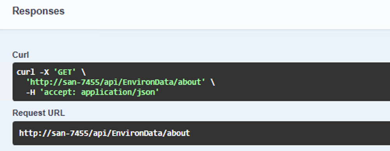Click the Request URL dark box
The height and width of the screenshot is (151, 390).
(x=201, y=133)
